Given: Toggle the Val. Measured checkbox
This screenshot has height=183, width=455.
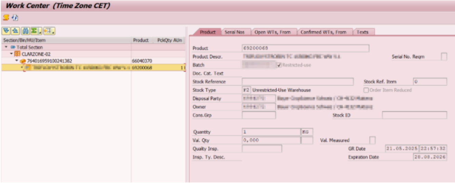Looking at the screenshot, I should pos(373,140).
